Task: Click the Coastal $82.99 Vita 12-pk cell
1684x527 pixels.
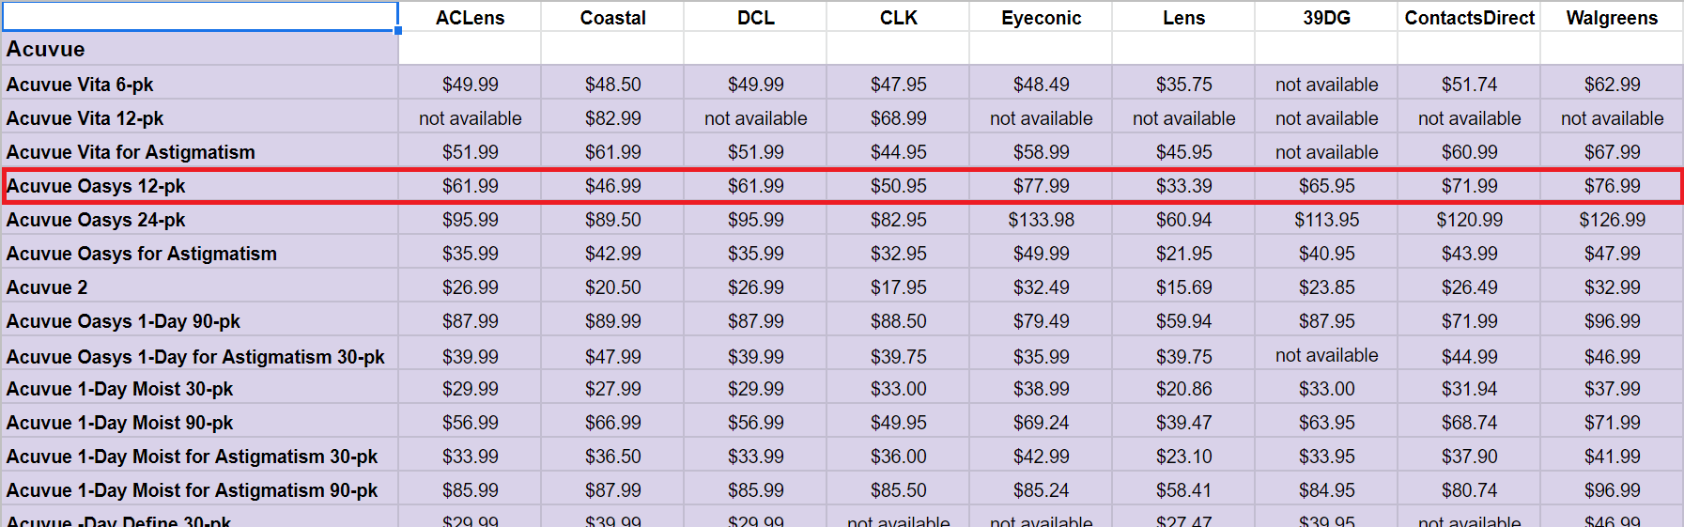Action: (612, 117)
